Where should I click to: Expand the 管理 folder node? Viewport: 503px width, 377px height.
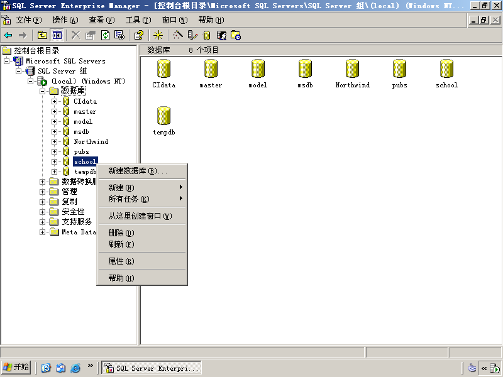pos(42,192)
